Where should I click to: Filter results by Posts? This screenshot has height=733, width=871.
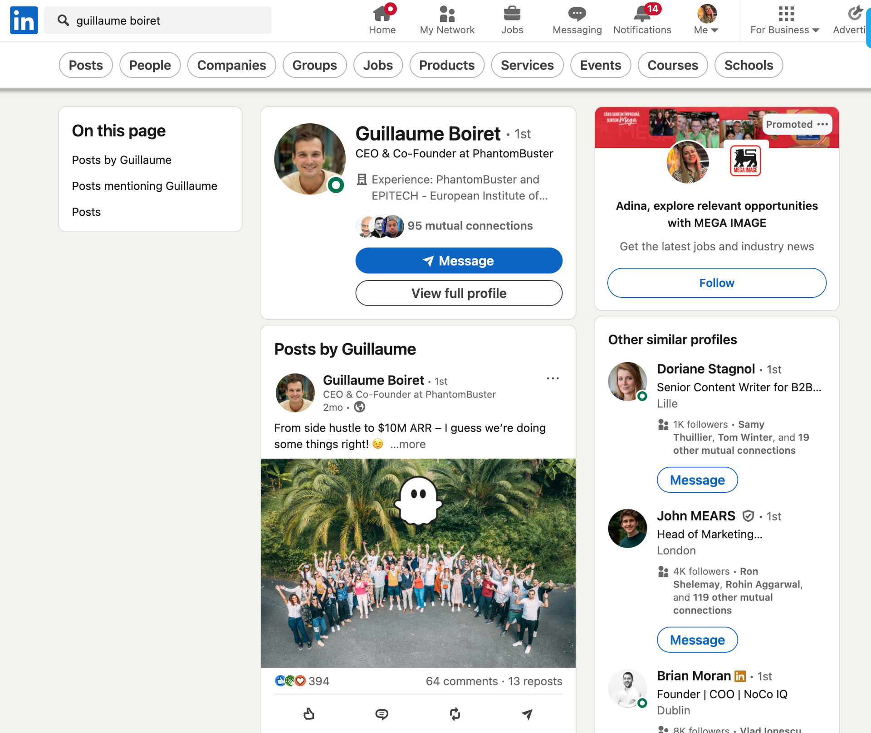tap(86, 65)
